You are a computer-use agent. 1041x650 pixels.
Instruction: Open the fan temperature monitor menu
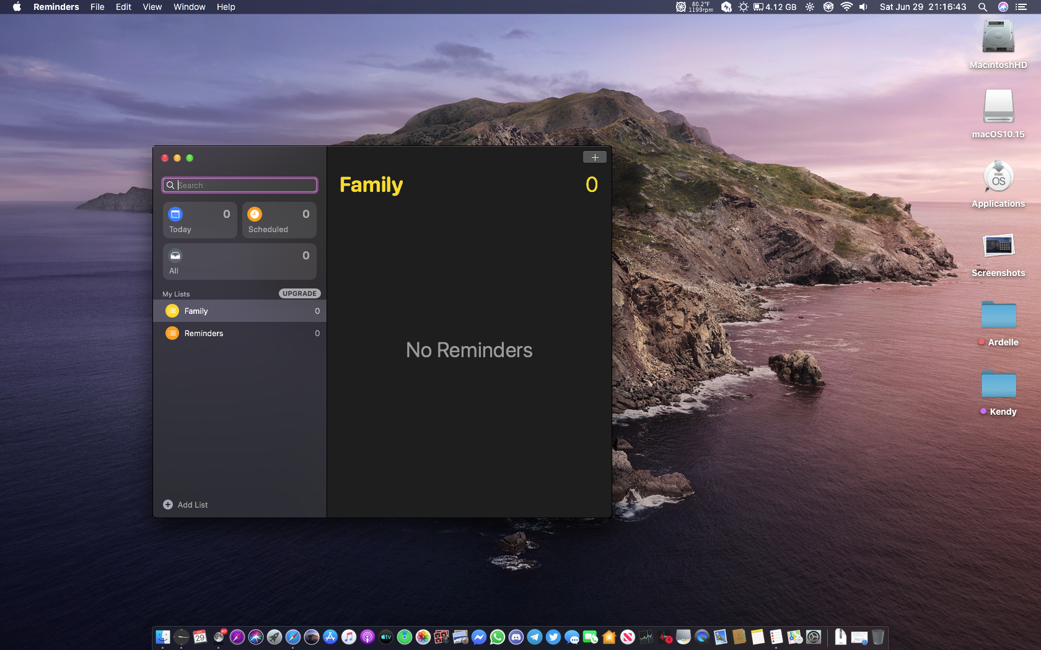tap(695, 7)
